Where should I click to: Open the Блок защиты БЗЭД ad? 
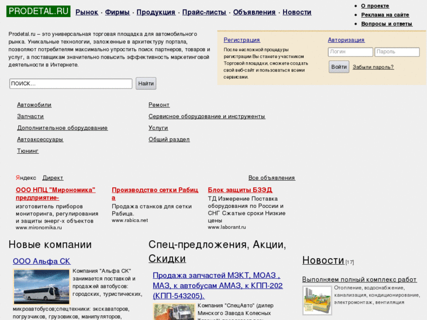click(x=240, y=190)
